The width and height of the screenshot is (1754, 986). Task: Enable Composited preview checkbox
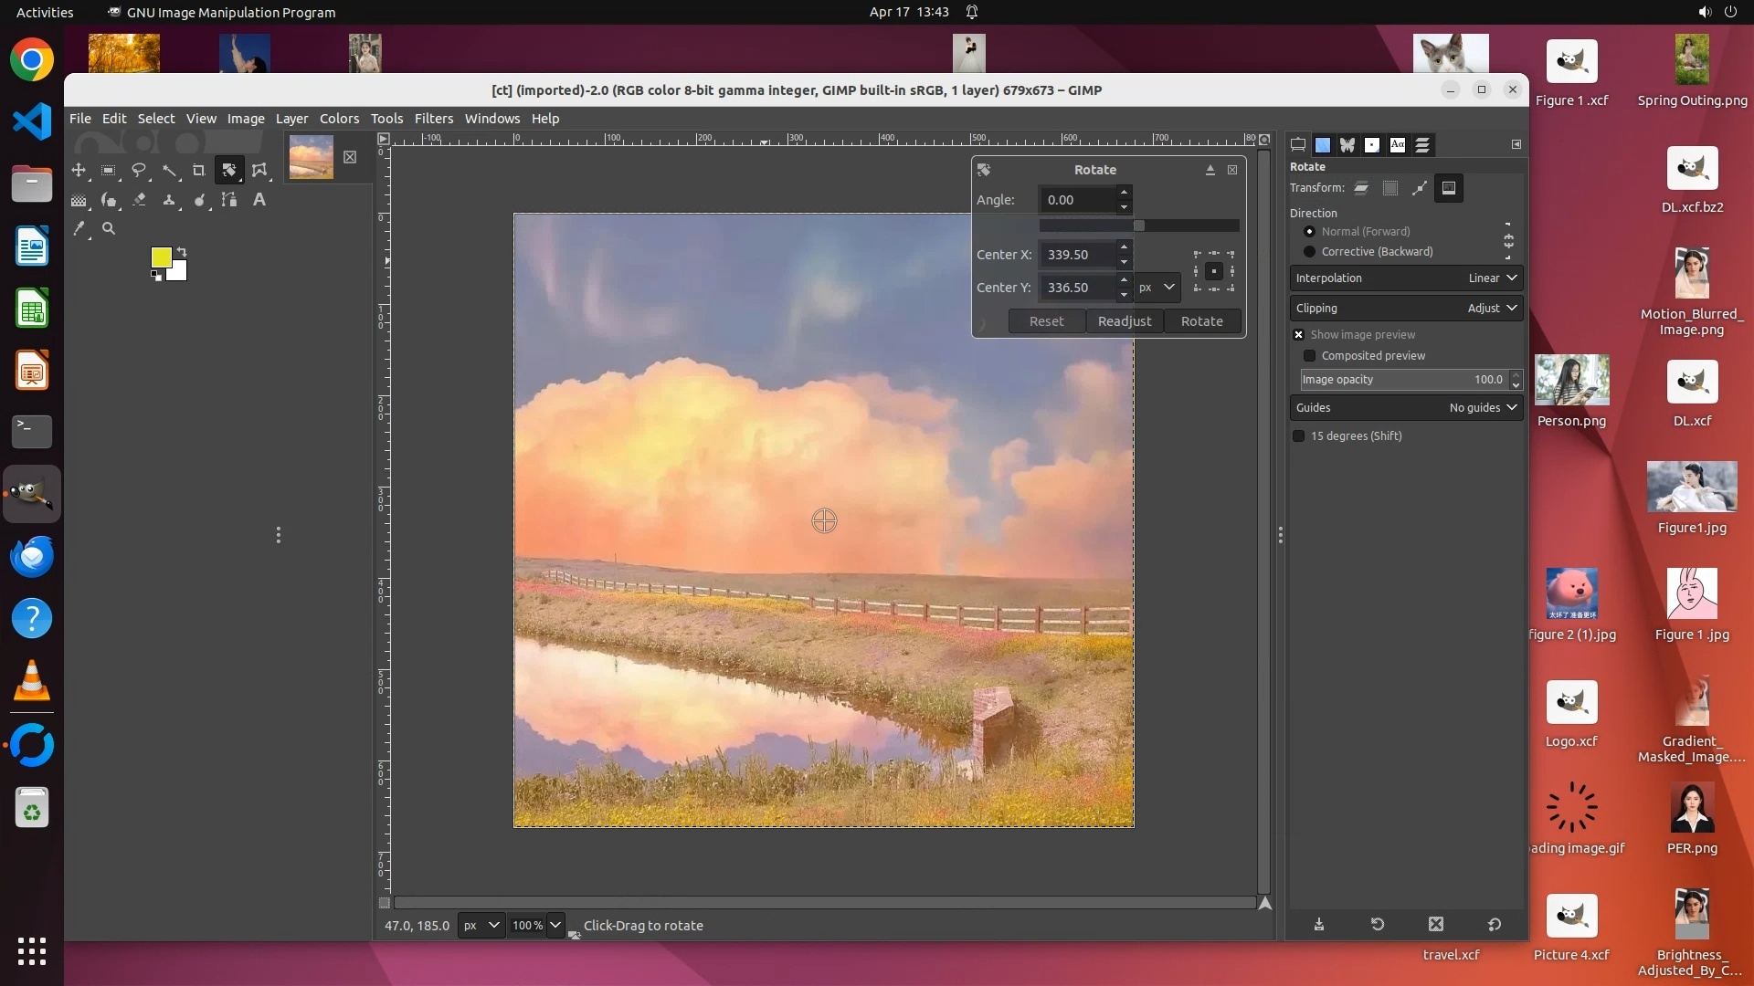pyautogui.click(x=1309, y=356)
